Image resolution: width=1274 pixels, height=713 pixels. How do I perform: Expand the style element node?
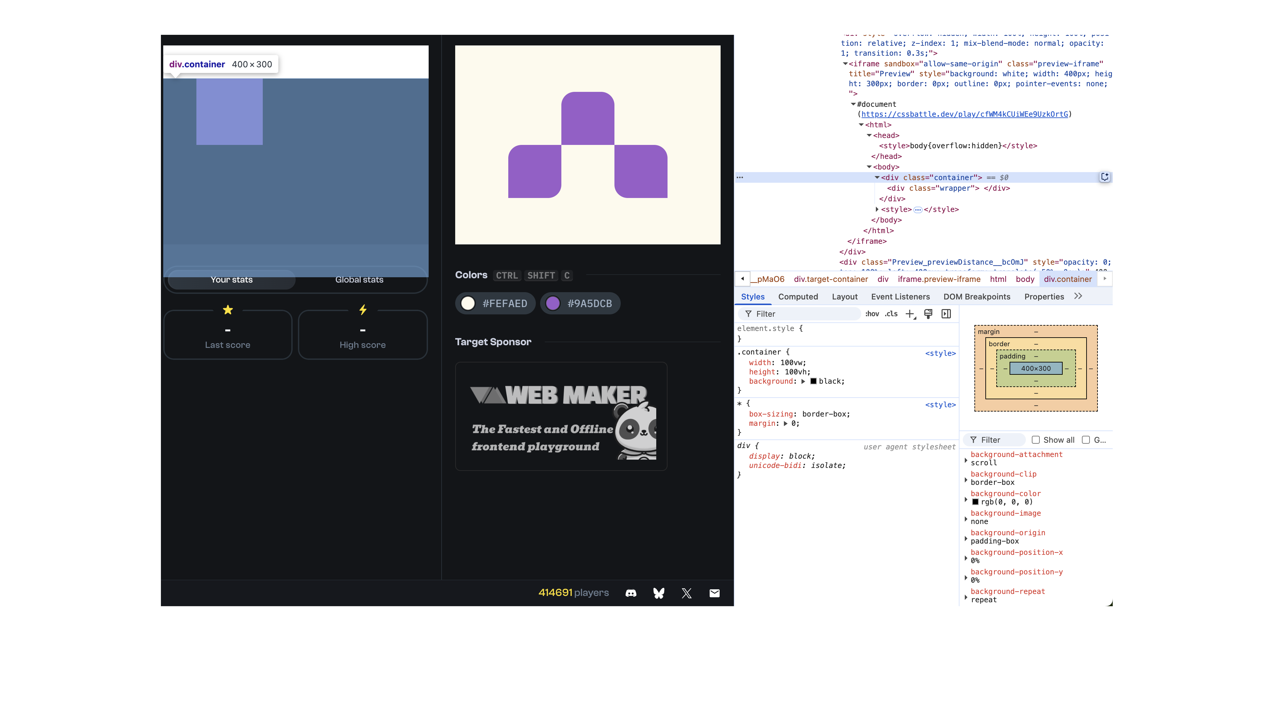(877, 210)
